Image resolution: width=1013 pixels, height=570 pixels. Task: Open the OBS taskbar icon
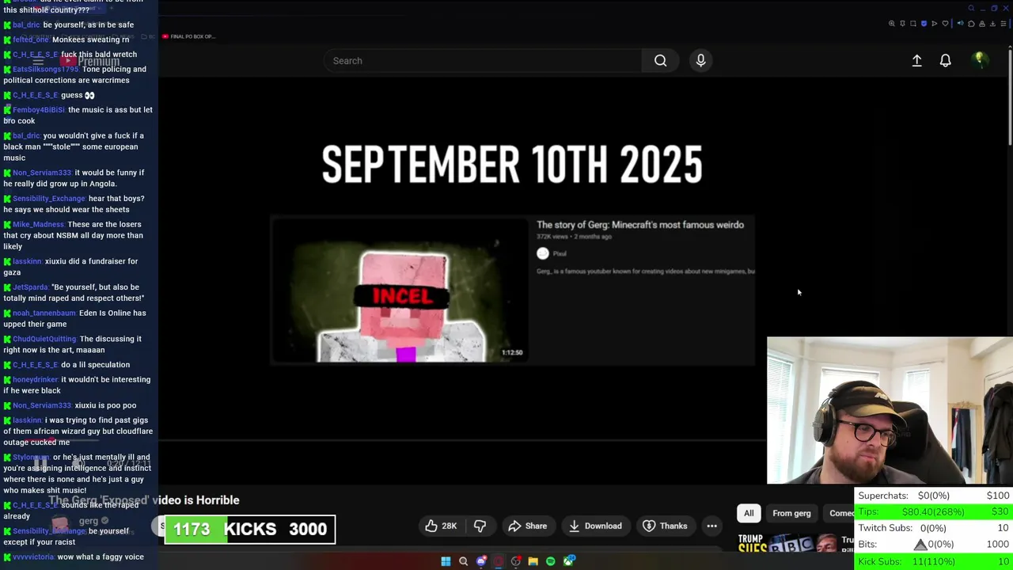[516, 561]
